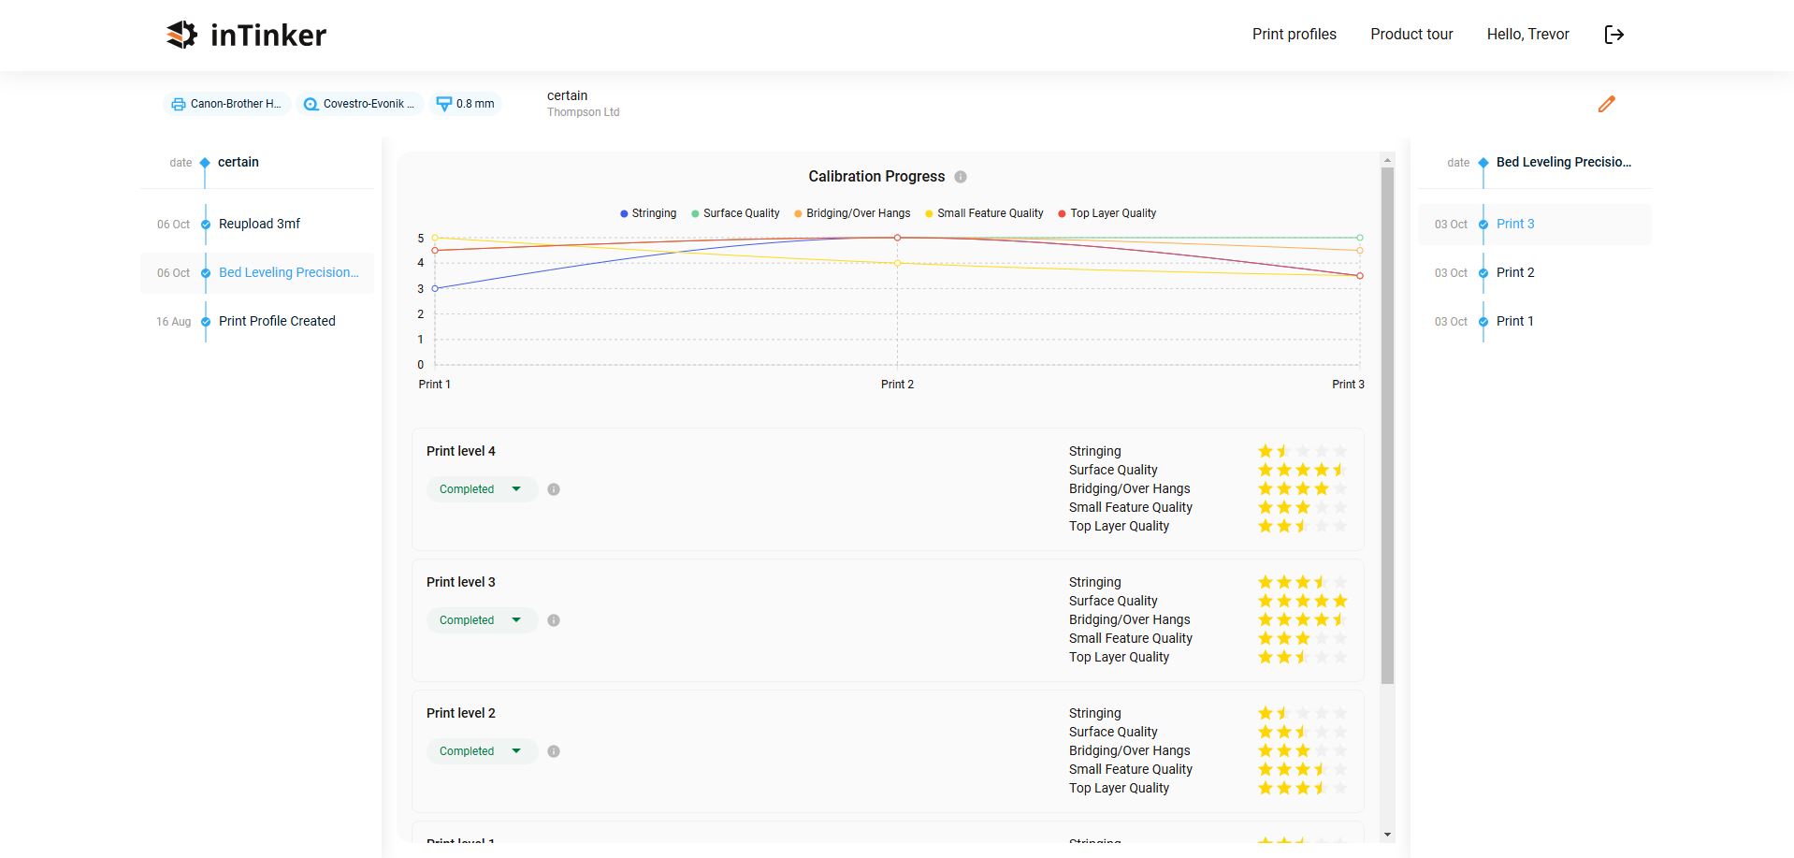Click the info icon in Print level 3
This screenshot has width=1794, height=858.
tap(554, 620)
